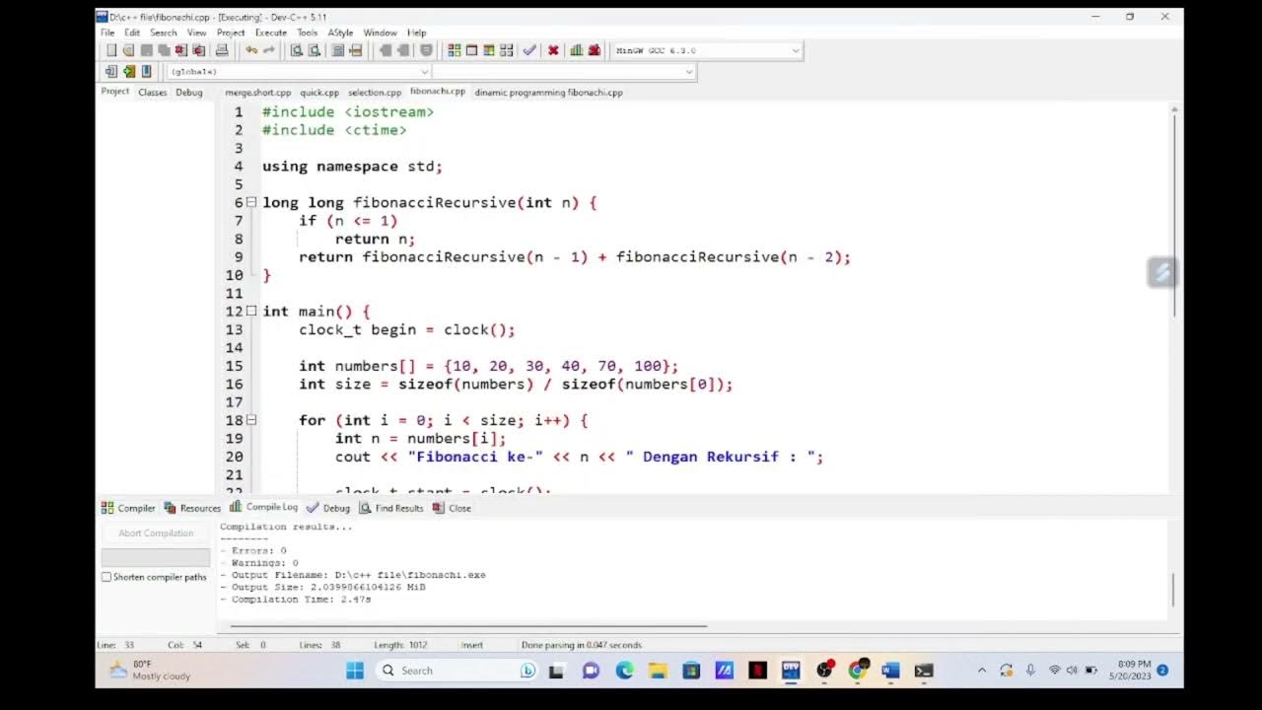Open the MinGW GCC 6.3.0 compiler dropdown

click(x=708, y=50)
